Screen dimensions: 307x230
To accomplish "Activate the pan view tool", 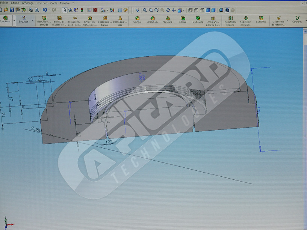I will 174,10.
